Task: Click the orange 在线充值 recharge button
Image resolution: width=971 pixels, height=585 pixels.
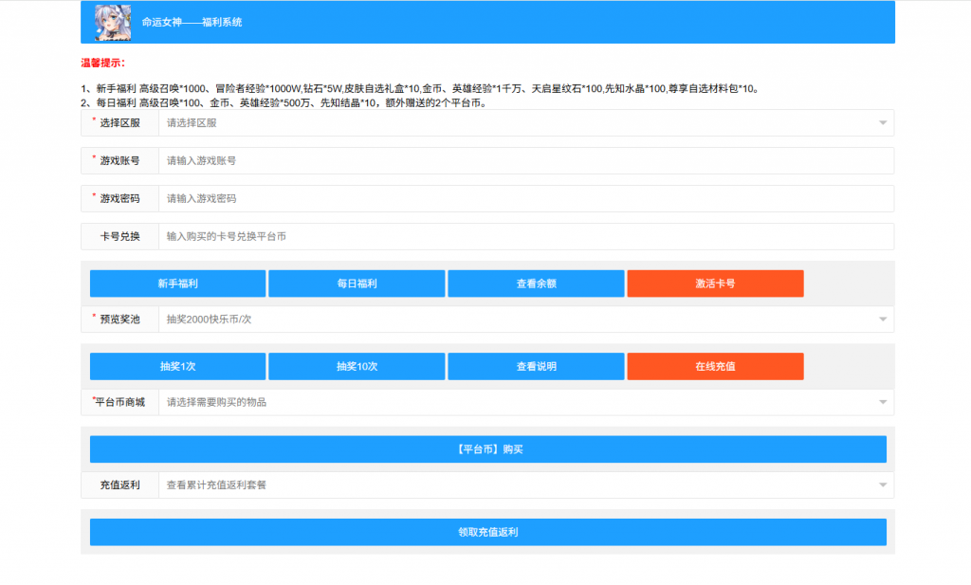Action: 715,367
